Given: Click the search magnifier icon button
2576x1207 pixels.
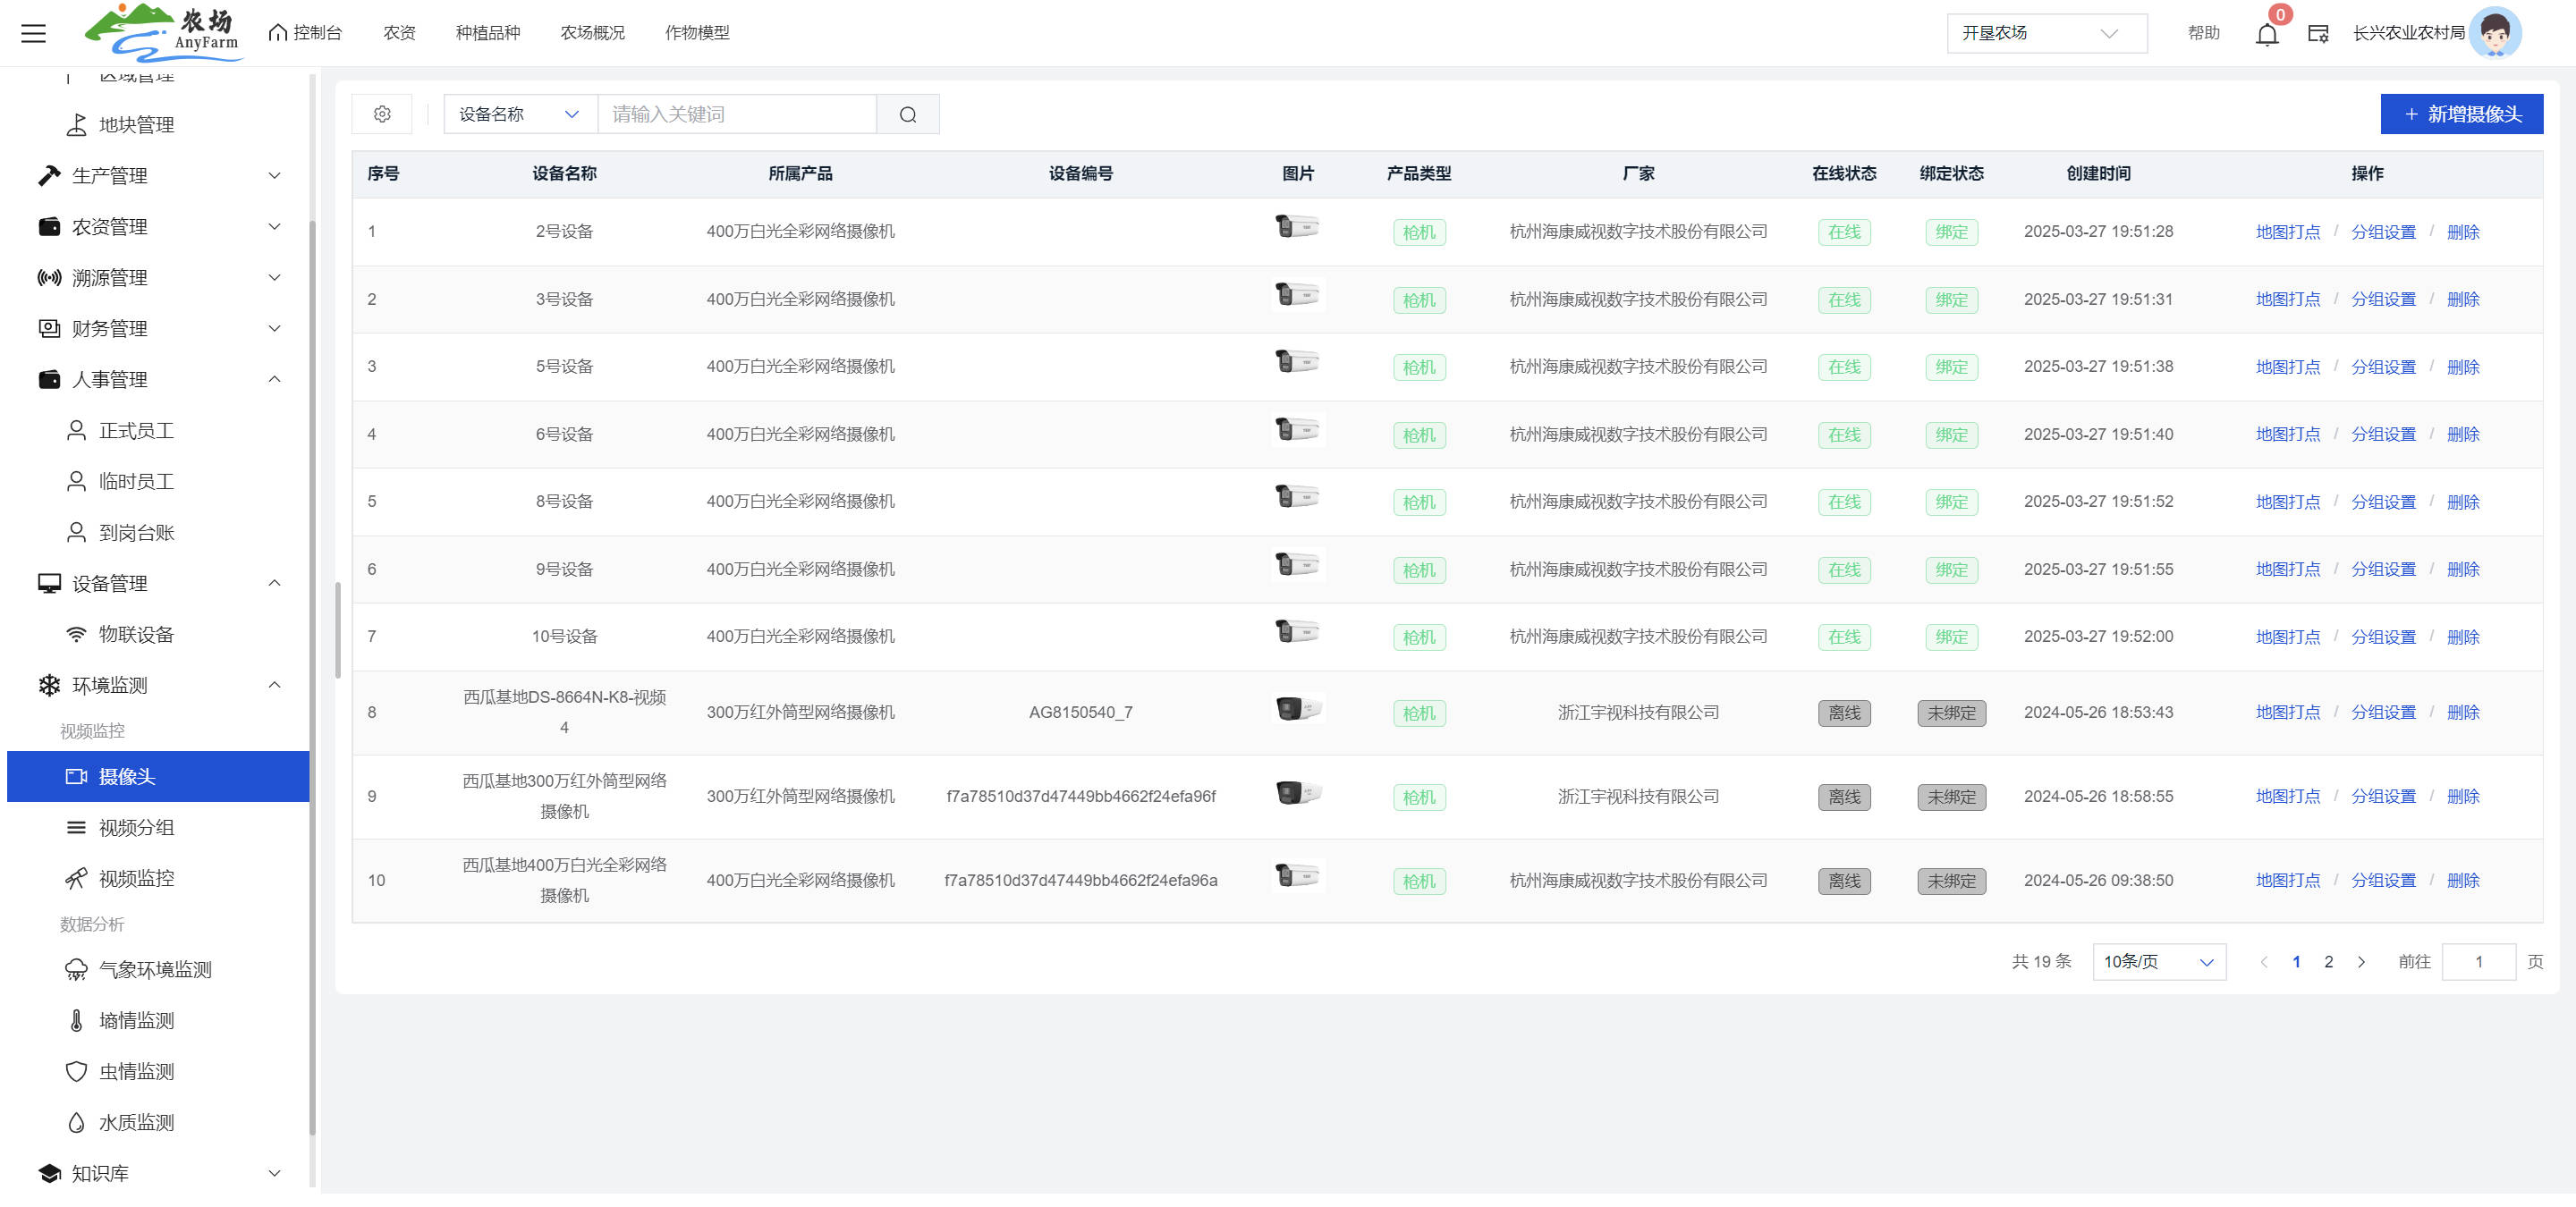Looking at the screenshot, I should pyautogui.click(x=907, y=114).
